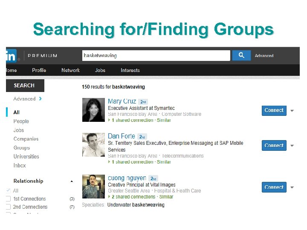View Mary Cruz's 1 shared connection
This screenshot has height=230, width=307.
click(x=132, y=120)
